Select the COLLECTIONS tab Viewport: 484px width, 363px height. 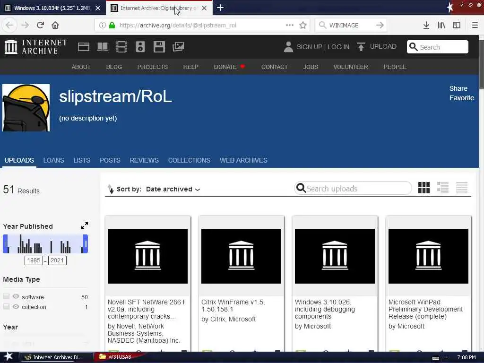coord(189,160)
